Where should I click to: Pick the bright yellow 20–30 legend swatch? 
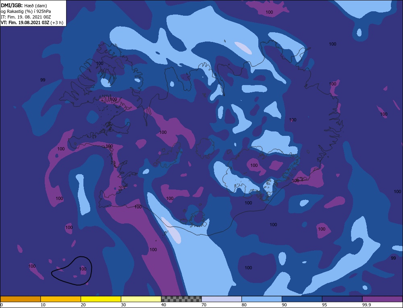coord(101,299)
